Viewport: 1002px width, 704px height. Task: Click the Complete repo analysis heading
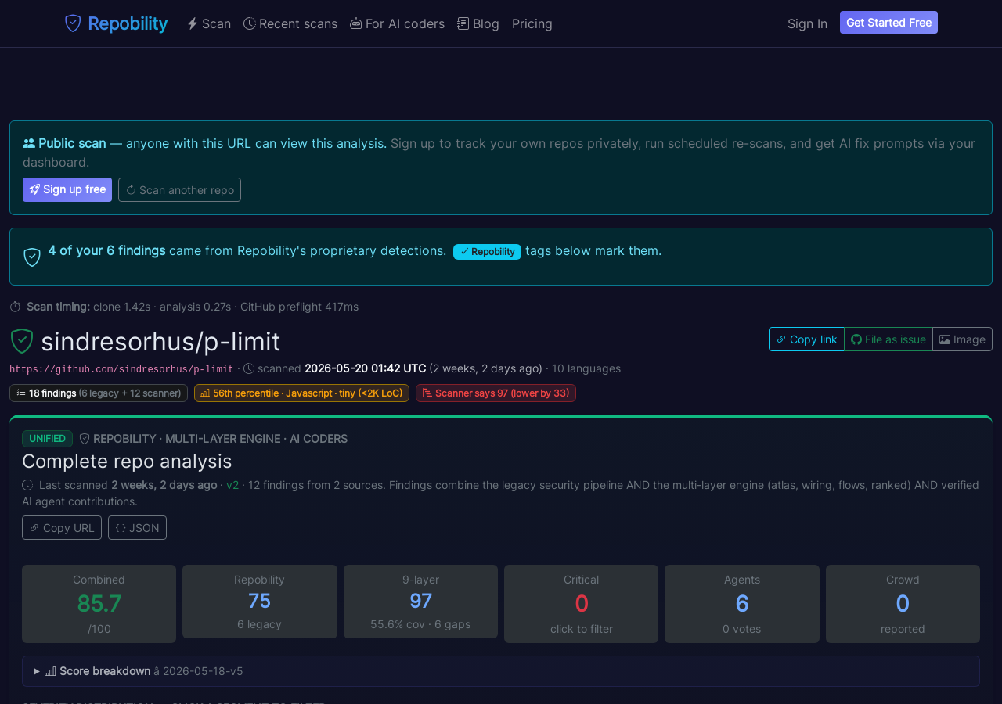pos(127,461)
